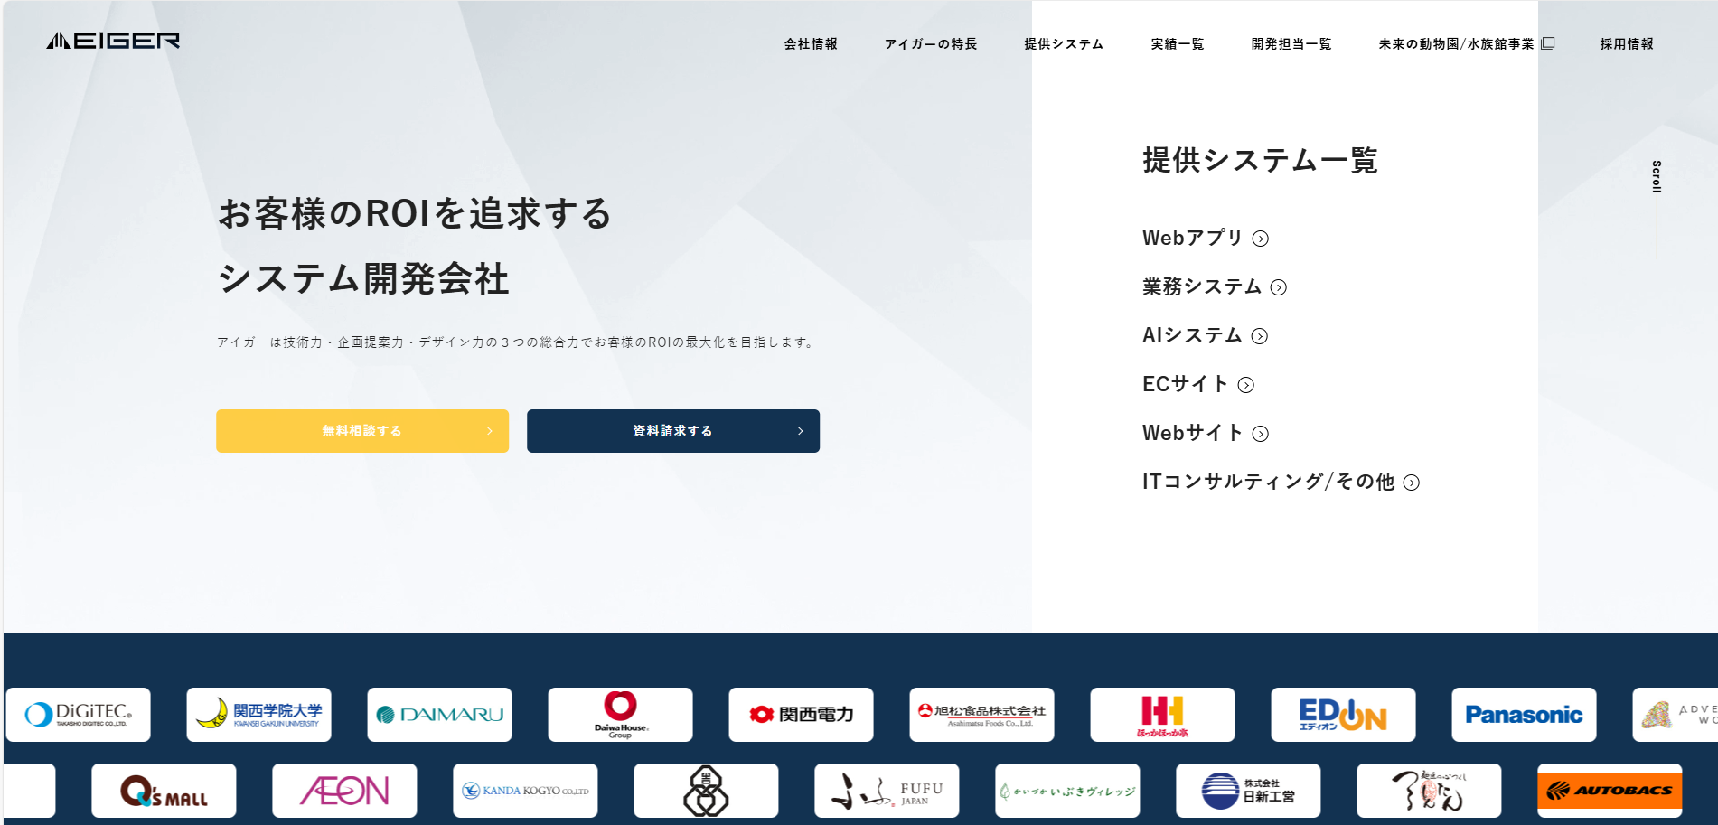Image resolution: width=1718 pixels, height=825 pixels.
Task: Click the calligraphy noodle shop logo card
Action: [1429, 791]
